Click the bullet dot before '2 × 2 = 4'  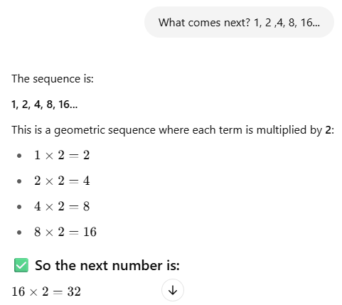[19, 181]
